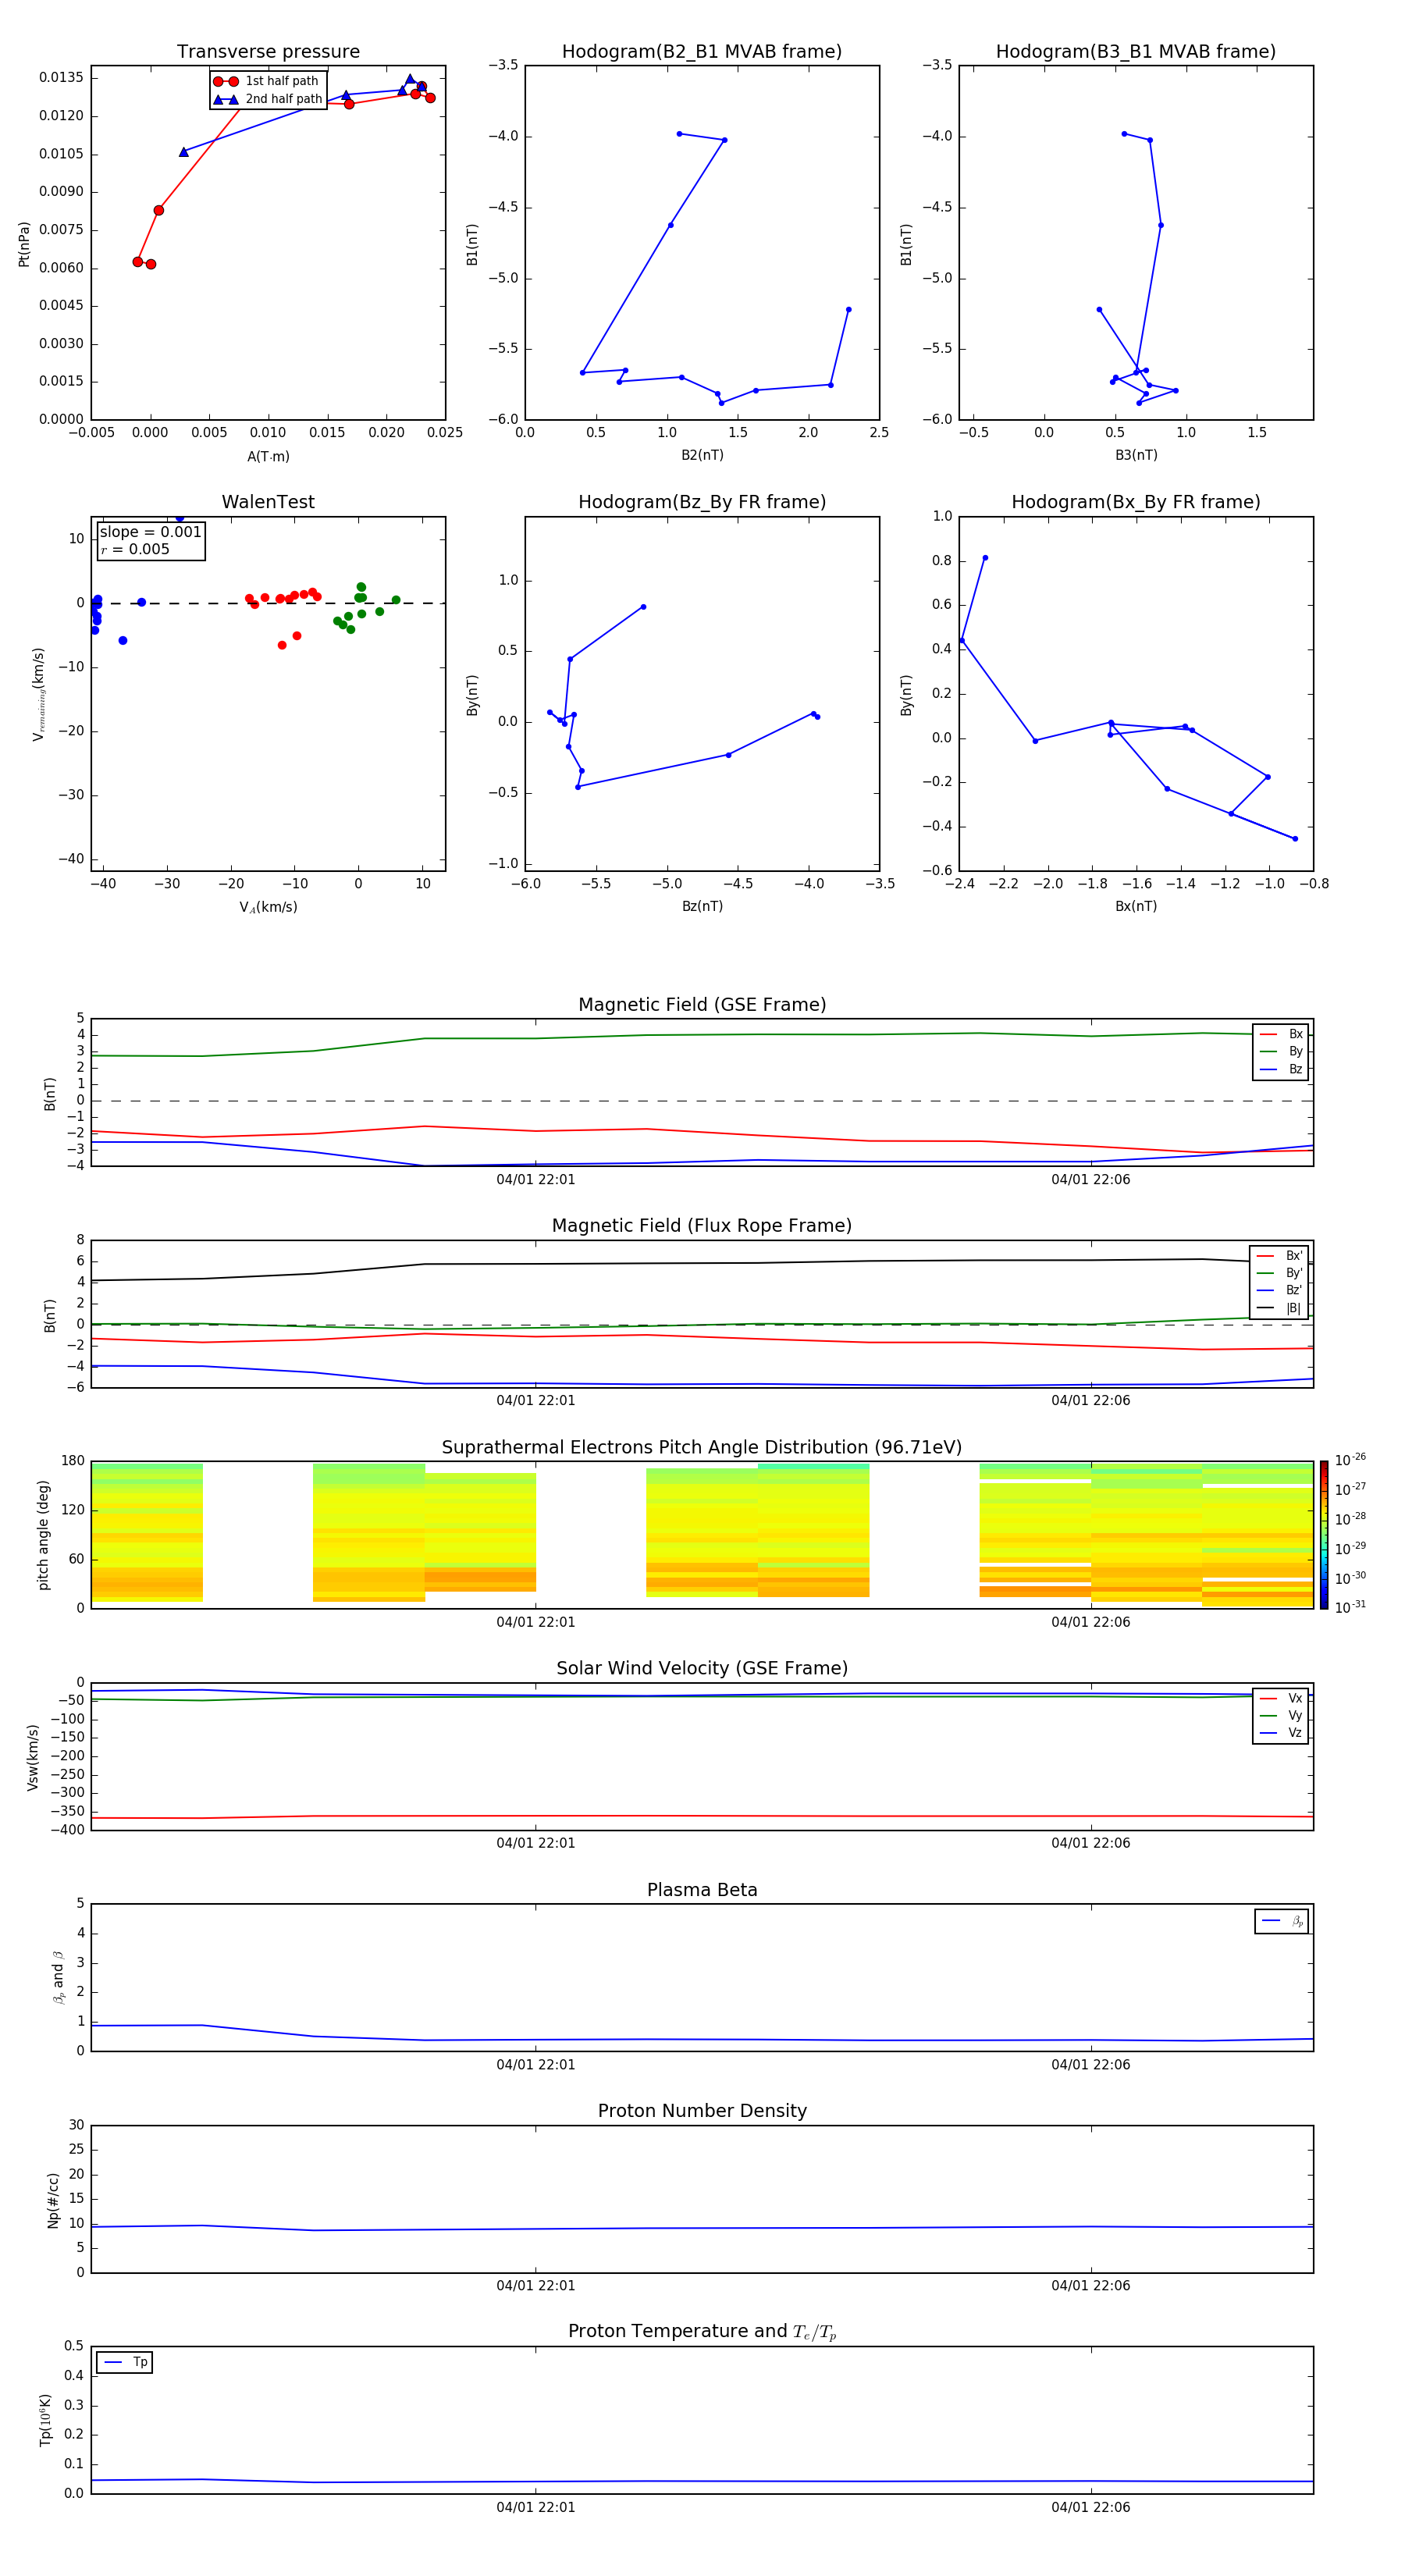The height and width of the screenshot is (2576, 1405).
Task: Click the Bx legend entry in GSE panel
Action: point(1281,1034)
